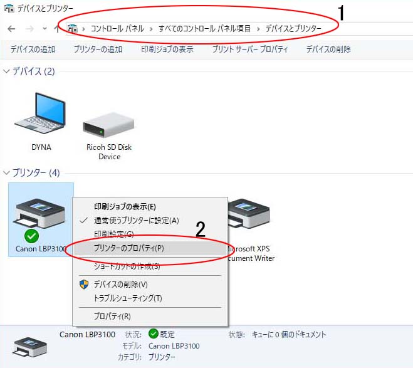Collapse the プリンター (4) group

tap(7, 173)
